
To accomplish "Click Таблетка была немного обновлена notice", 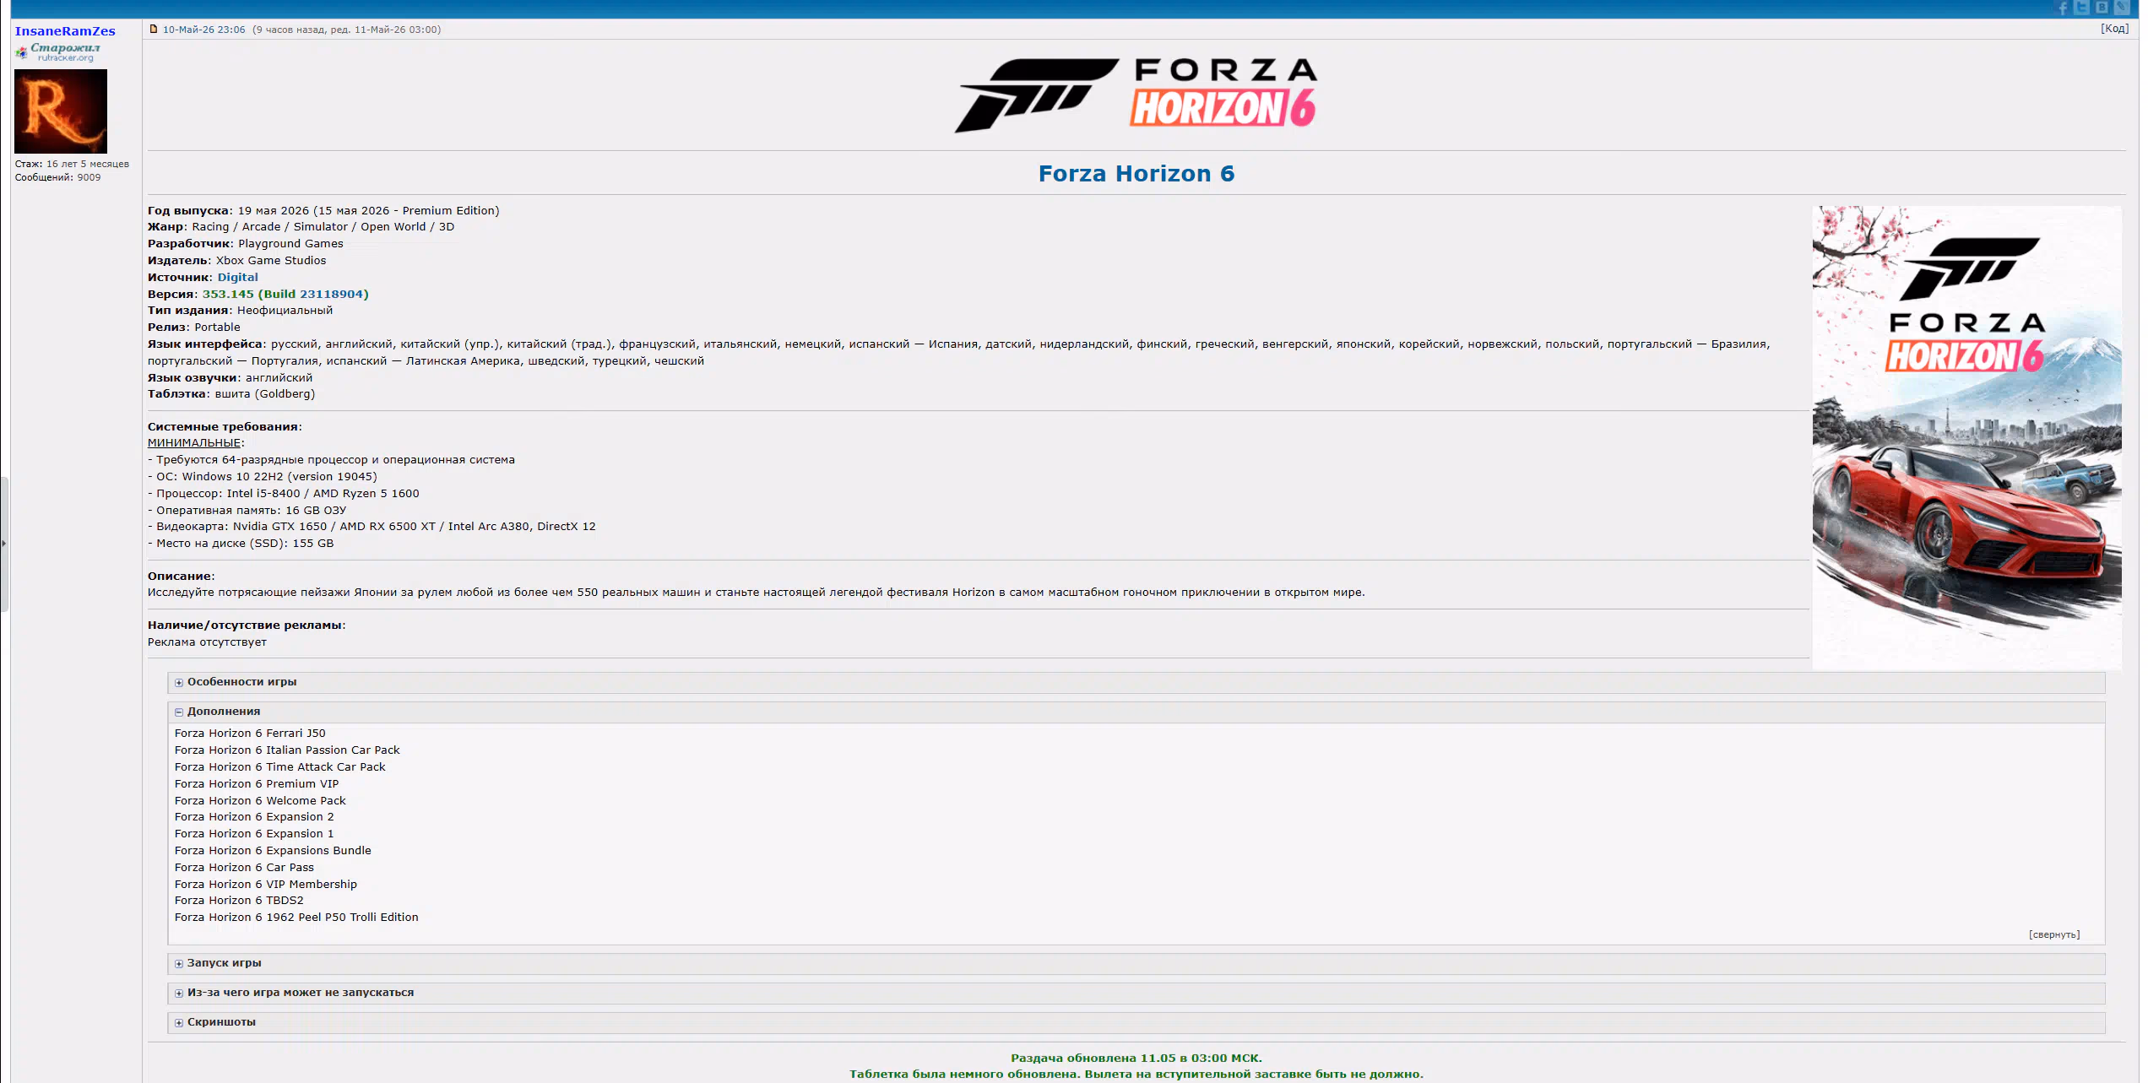I will click(1136, 1075).
